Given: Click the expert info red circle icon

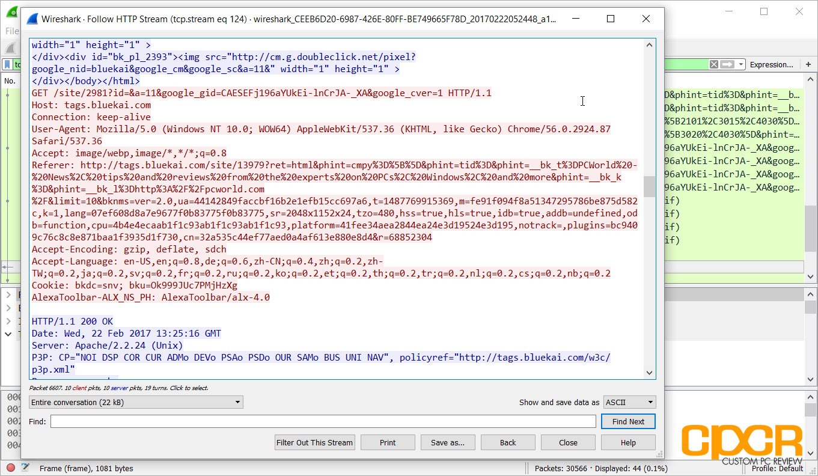Looking at the screenshot, I should 10,468.
